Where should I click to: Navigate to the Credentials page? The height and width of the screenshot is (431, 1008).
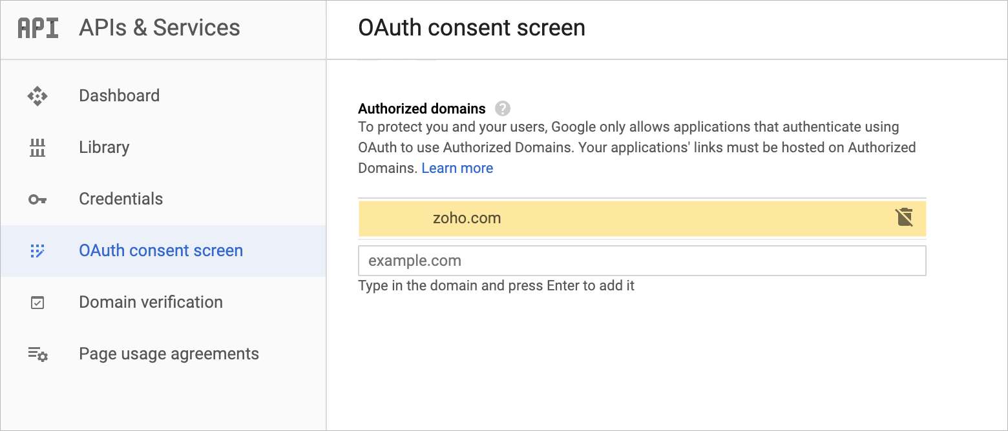tap(121, 199)
